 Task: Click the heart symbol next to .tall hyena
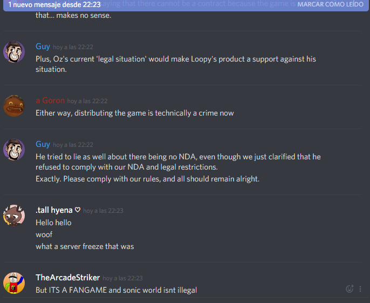[x=78, y=210]
